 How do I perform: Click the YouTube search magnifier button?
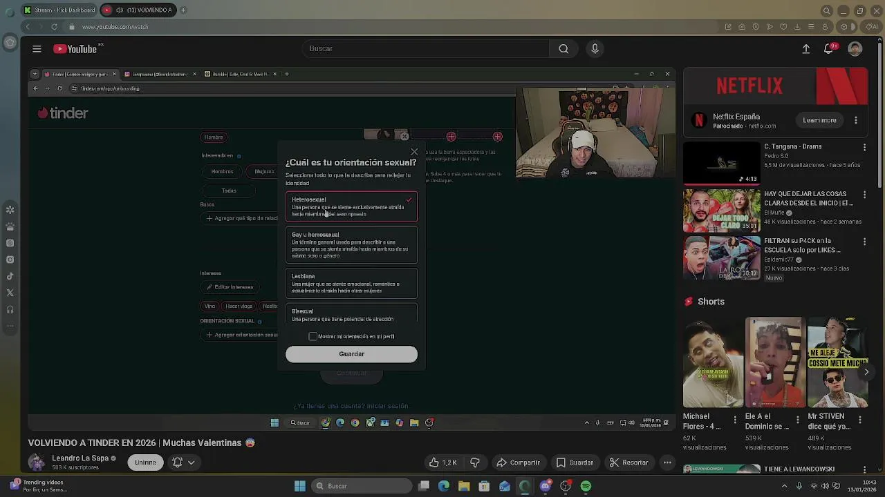click(x=563, y=48)
